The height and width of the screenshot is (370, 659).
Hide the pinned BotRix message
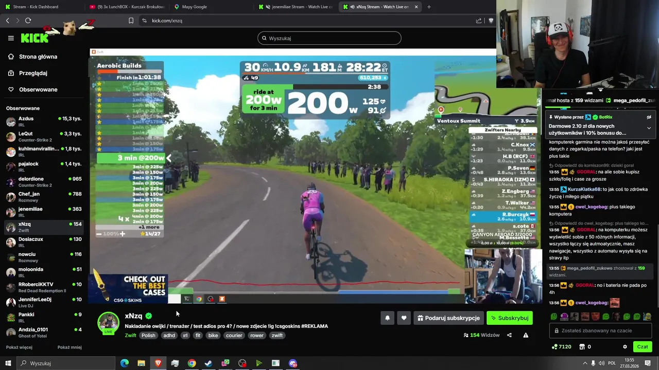point(649,117)
